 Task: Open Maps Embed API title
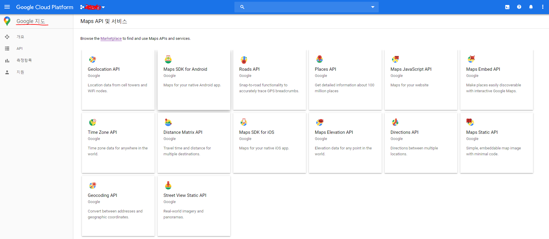pyautogui.click(x=483, y=69)
